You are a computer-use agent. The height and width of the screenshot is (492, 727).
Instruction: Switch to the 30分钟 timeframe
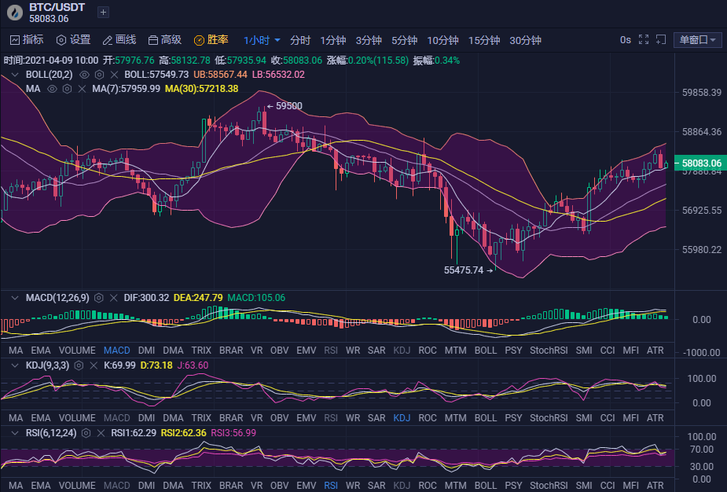[x=525, y=40]
